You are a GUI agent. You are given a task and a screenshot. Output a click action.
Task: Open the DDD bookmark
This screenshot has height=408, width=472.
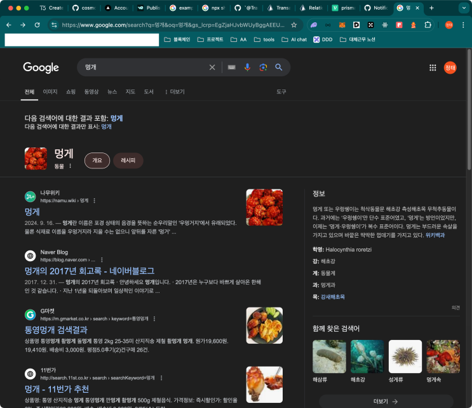pos(323,39)
